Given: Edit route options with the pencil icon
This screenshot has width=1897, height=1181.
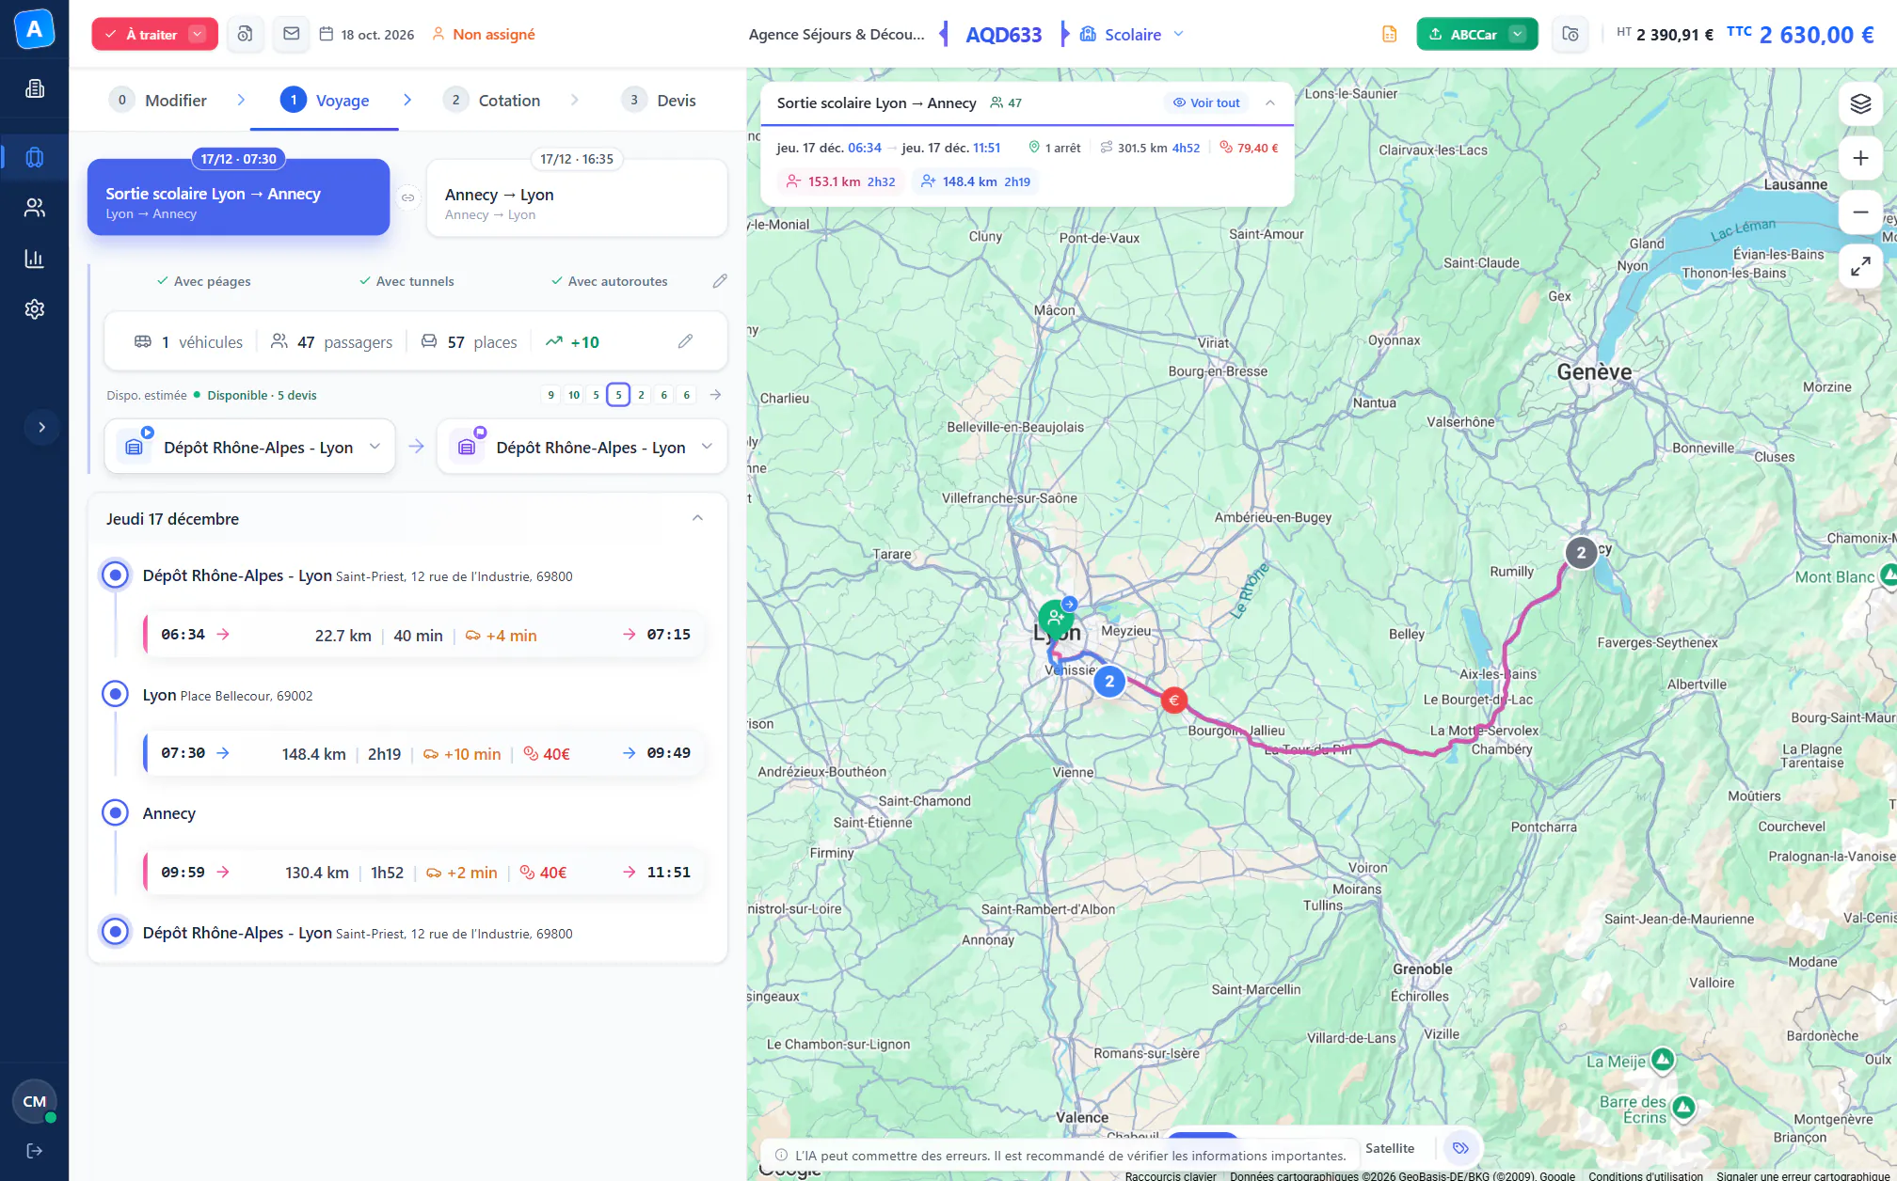Looking at the screenshot, I should coord(720,281).
